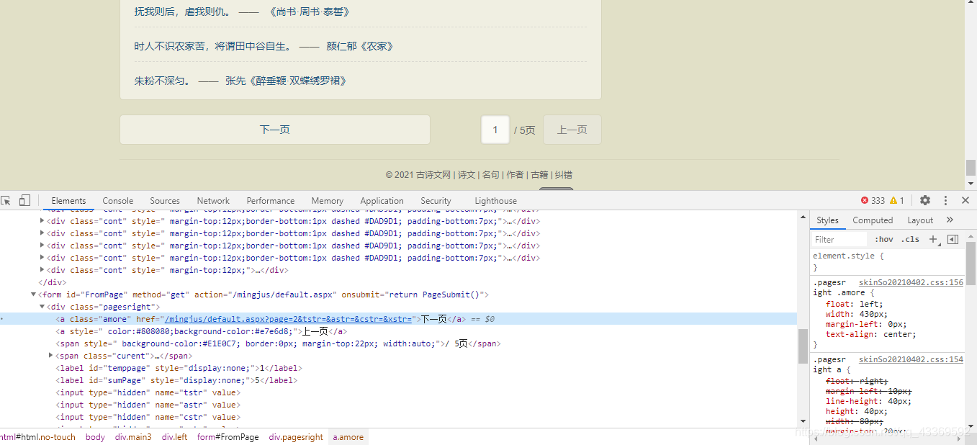The width and height of the screenshot is (977, 445).
Task: Open 作者 footer link
Action: [x=515, y=175]
